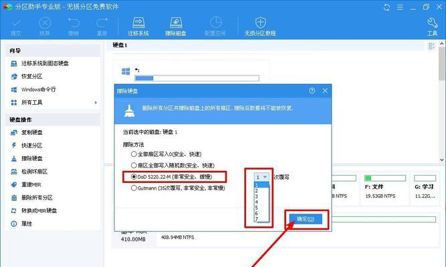This screenshot has height=267, width=446.
Task: Select the F: 文件 partition block
Action: click(385, 188)
